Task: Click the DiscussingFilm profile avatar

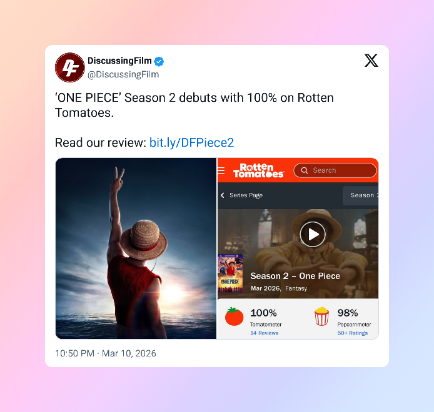Action: coord(70,67)
